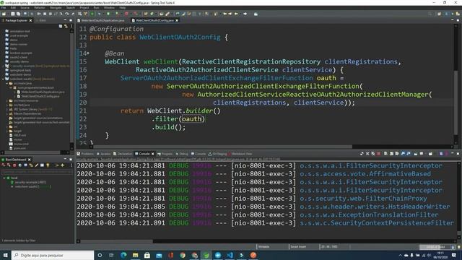This screenshot has width=462, height=260.
Task: Close the Package Explorer view
Action: (30, 21)
